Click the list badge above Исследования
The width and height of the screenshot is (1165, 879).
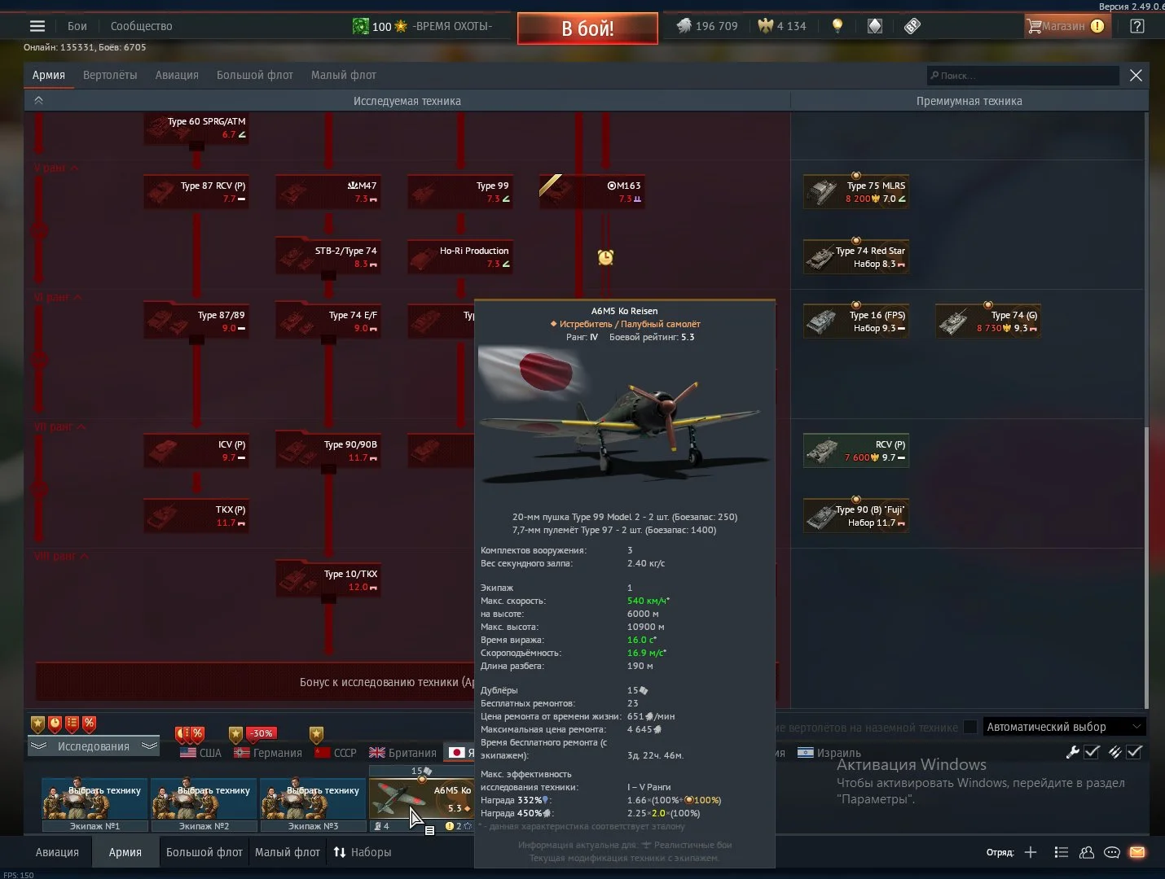click(x=72, y=724)
